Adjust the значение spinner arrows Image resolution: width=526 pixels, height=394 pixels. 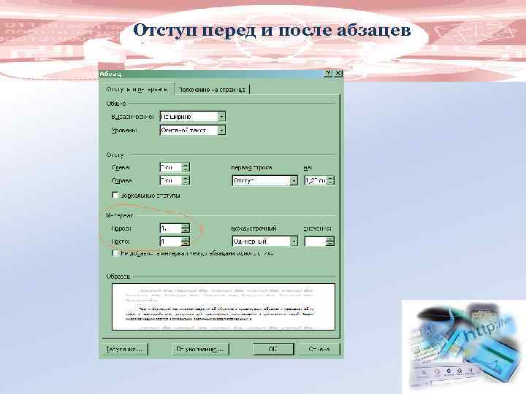[330, 242]
